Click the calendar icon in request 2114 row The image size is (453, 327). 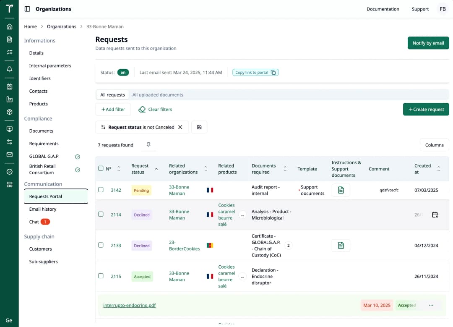(435, 215)
